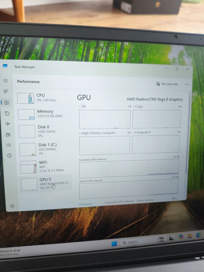
Task: Click the bird search highlight image
Action: coord(161,239)
